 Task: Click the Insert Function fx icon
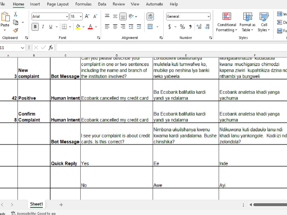pyautogui.click(x=51, y=48)
